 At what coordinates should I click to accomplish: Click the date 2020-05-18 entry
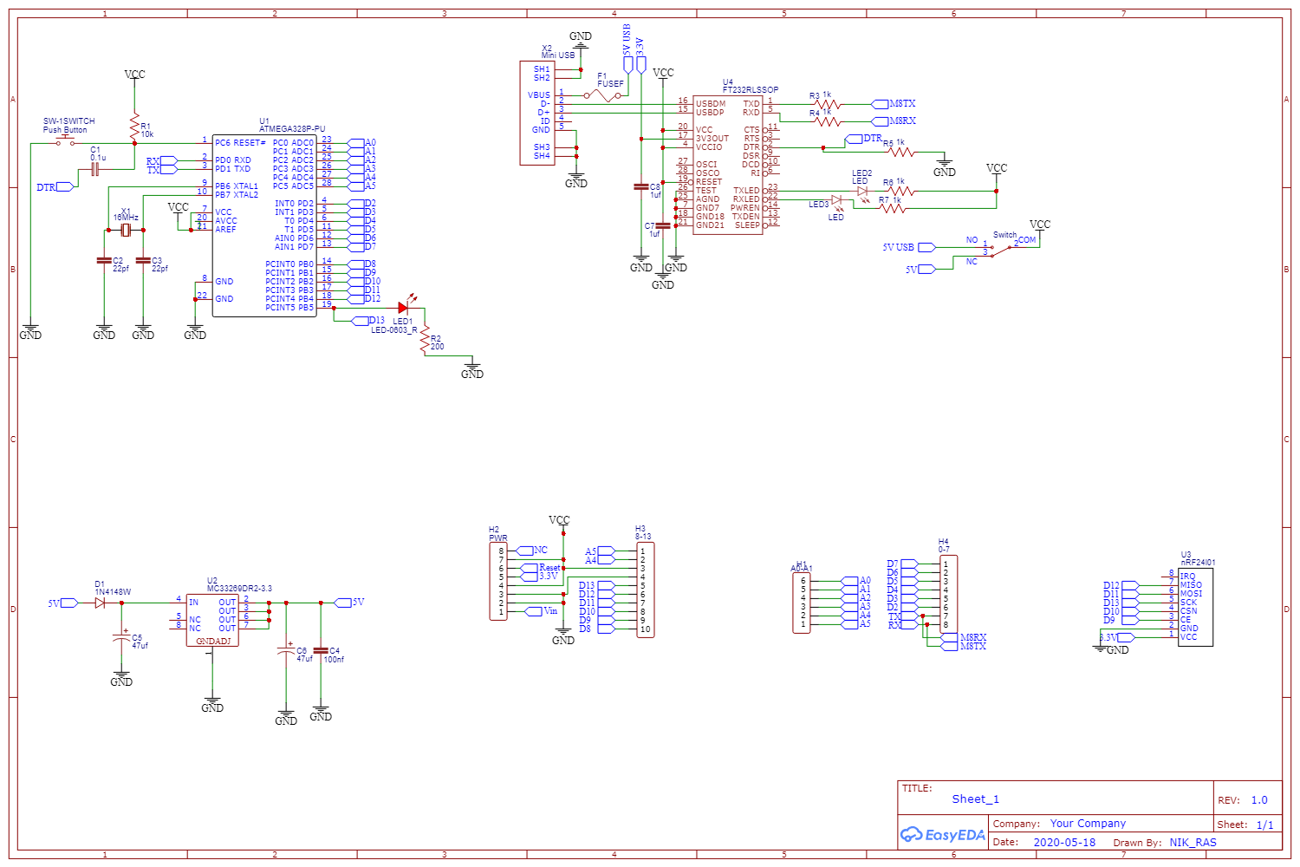tap(1064, 842)
